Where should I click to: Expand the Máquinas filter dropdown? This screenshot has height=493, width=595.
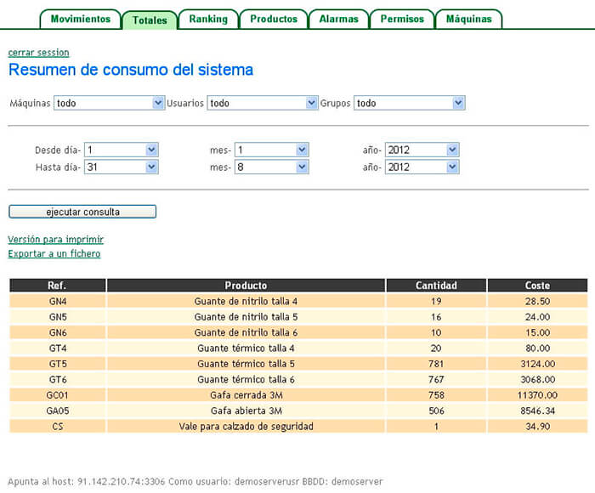pos(109,103)
